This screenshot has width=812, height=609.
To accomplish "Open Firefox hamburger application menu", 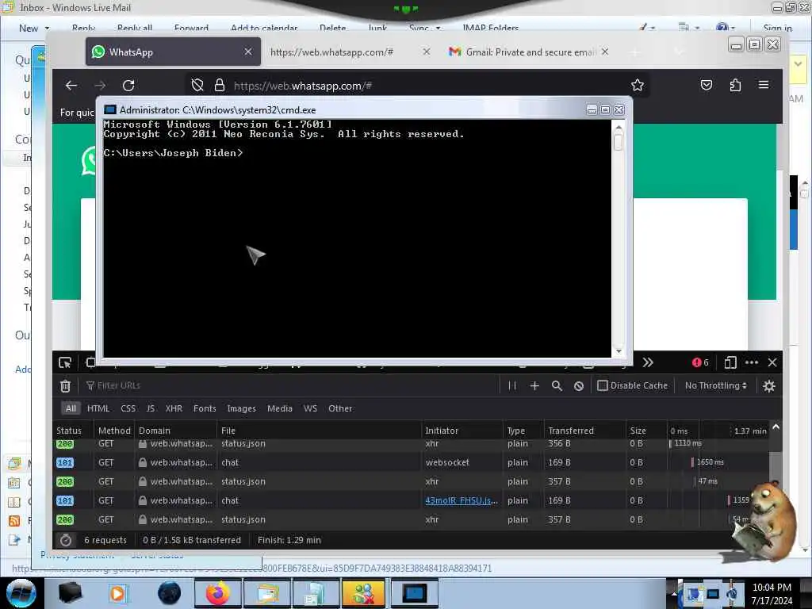I will pos(764,84).
